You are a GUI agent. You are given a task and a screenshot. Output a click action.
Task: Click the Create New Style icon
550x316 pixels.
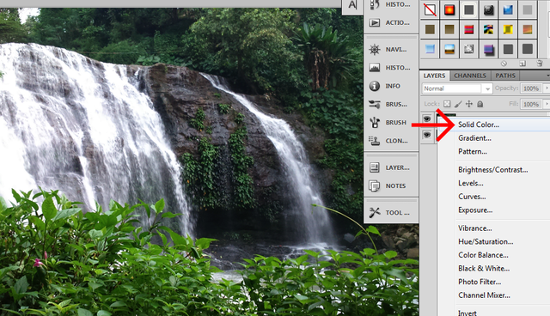[522, 64]
